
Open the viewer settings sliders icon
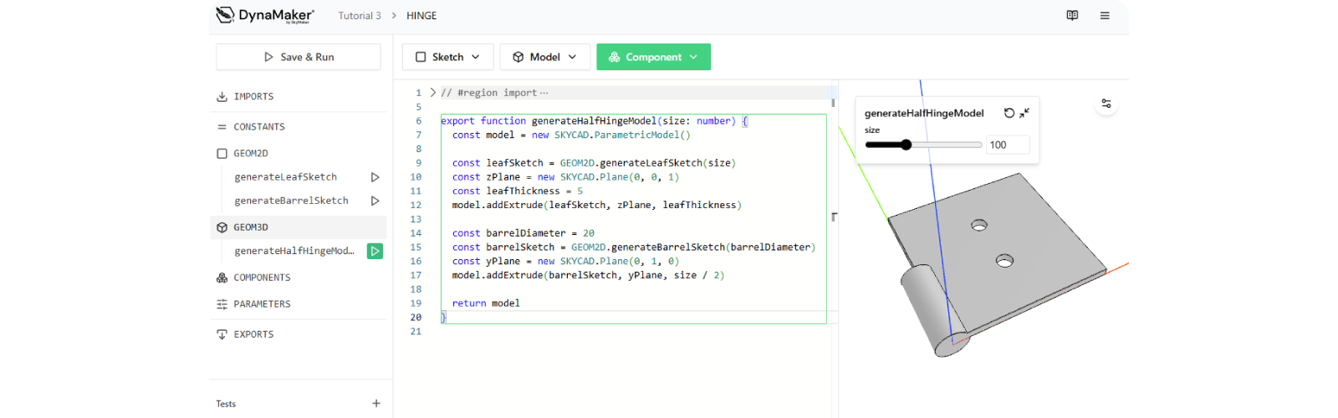coord(1106,104)
